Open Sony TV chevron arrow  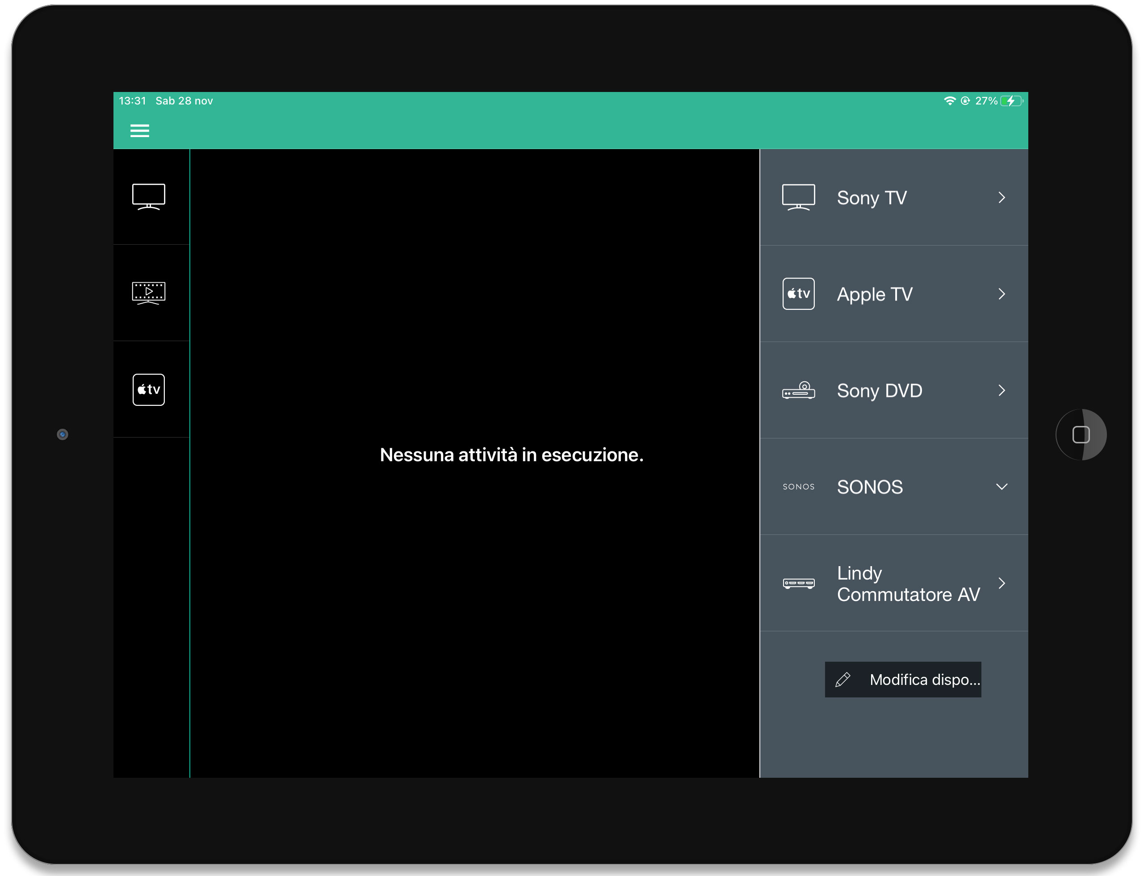pos(1002,197)
